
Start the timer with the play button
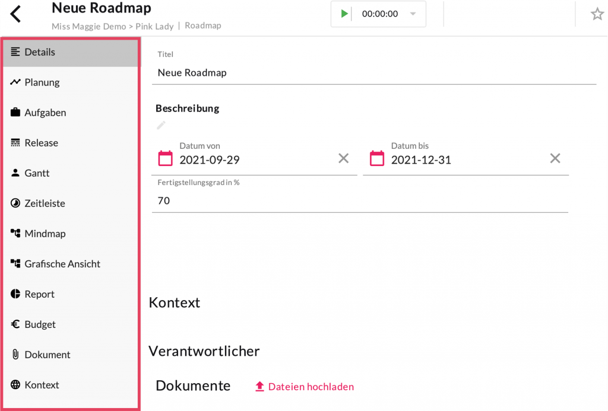click(x=344, y=14)
